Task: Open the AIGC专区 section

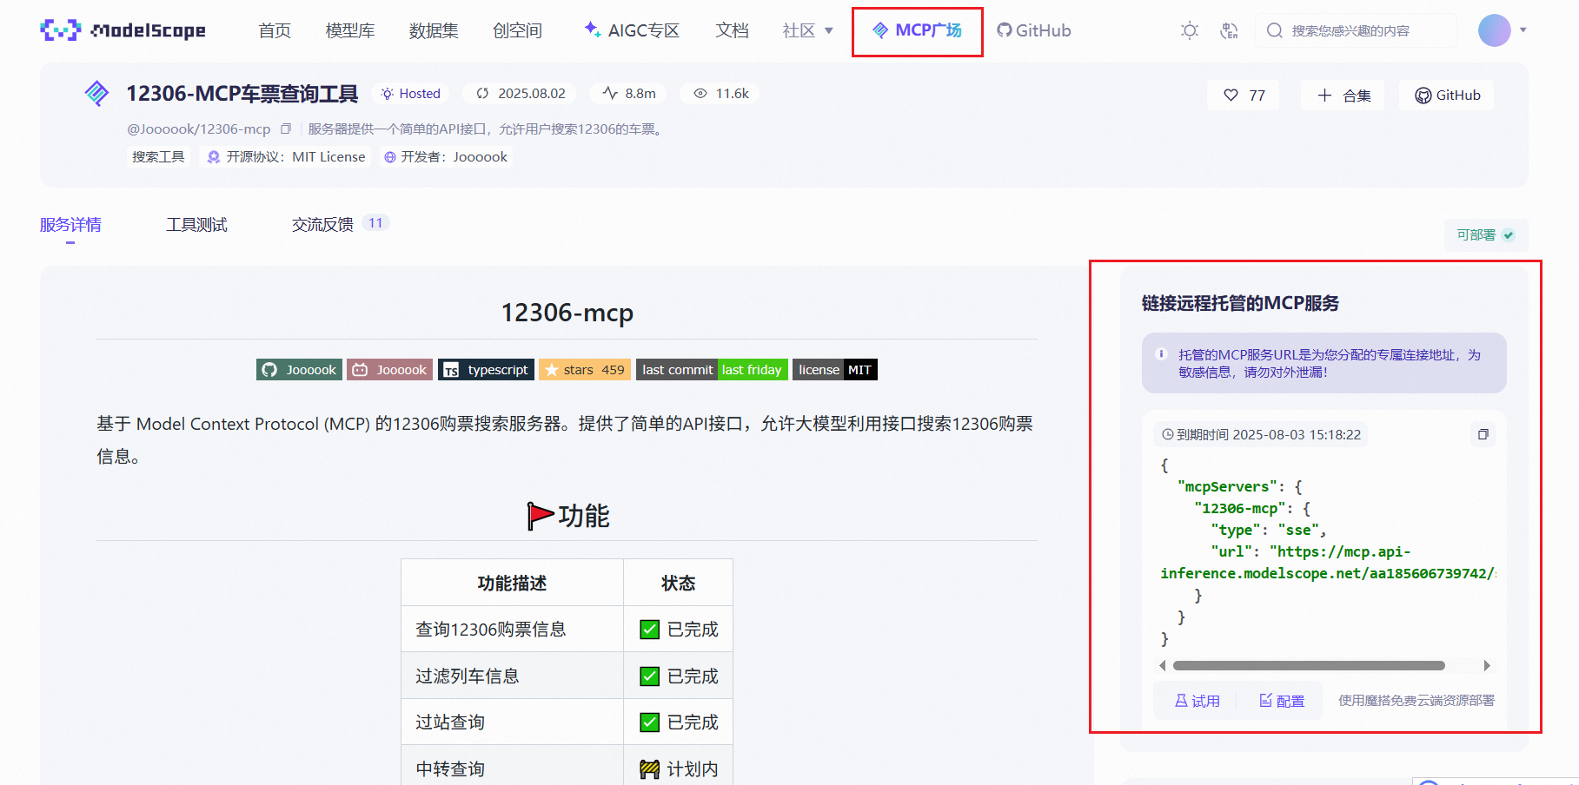Action: [x=632, y=30]
